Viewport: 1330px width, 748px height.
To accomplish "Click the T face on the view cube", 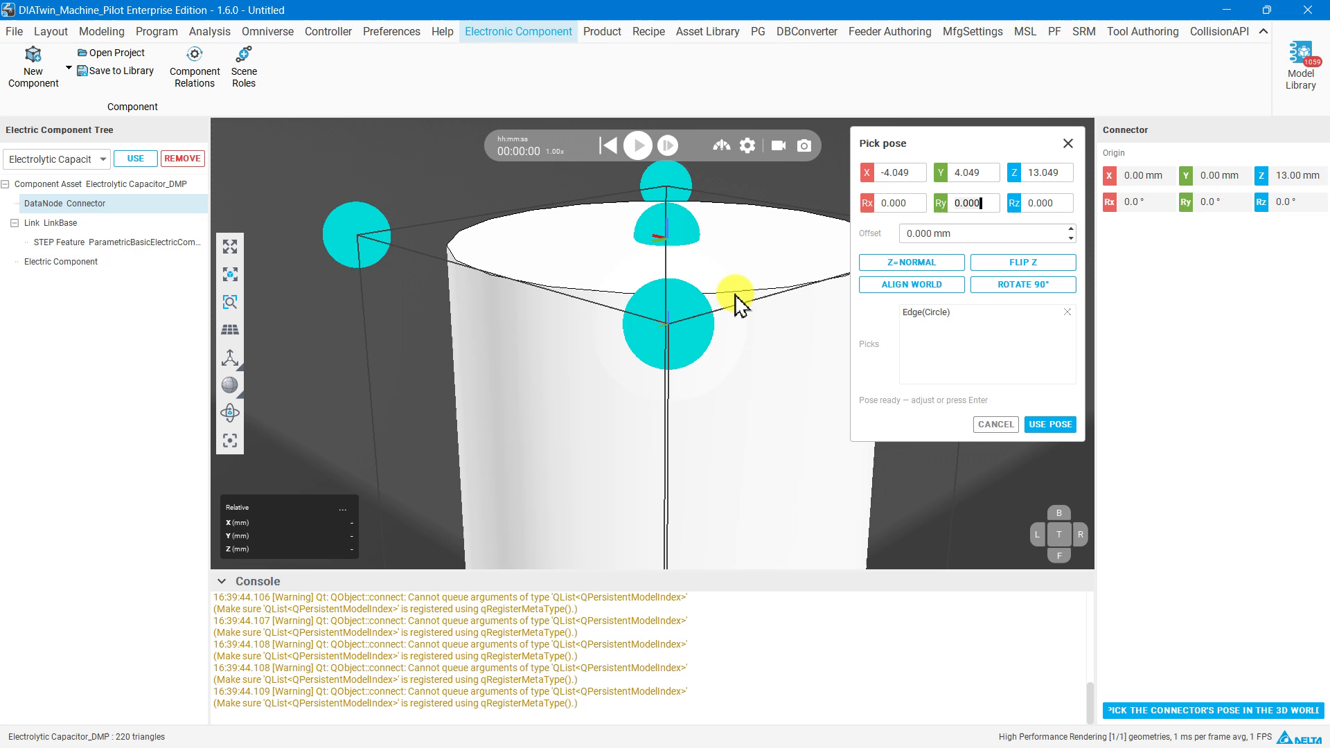I will 1058,535.
